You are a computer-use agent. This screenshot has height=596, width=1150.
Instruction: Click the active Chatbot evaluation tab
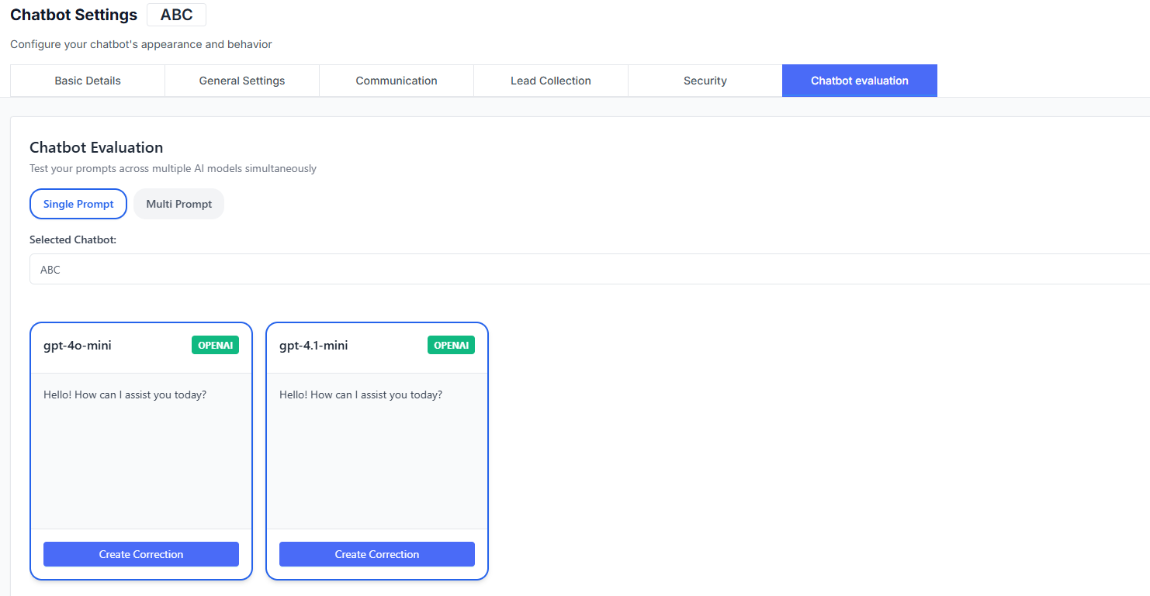pos(859,80)
